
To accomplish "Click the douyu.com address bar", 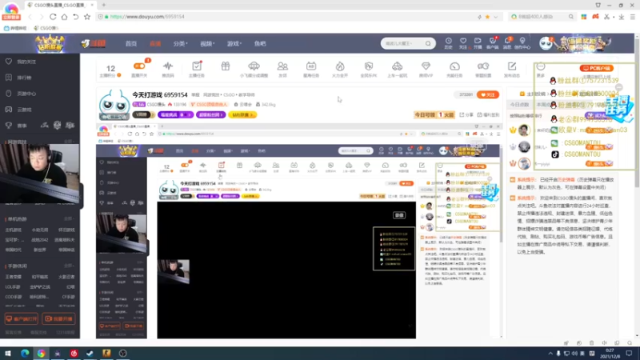I will [x=286, y=17].
